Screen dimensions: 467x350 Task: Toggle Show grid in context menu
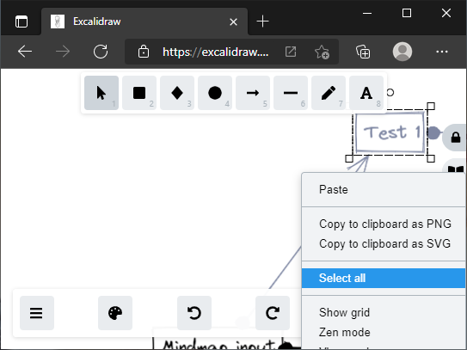[x=384, y=312]
